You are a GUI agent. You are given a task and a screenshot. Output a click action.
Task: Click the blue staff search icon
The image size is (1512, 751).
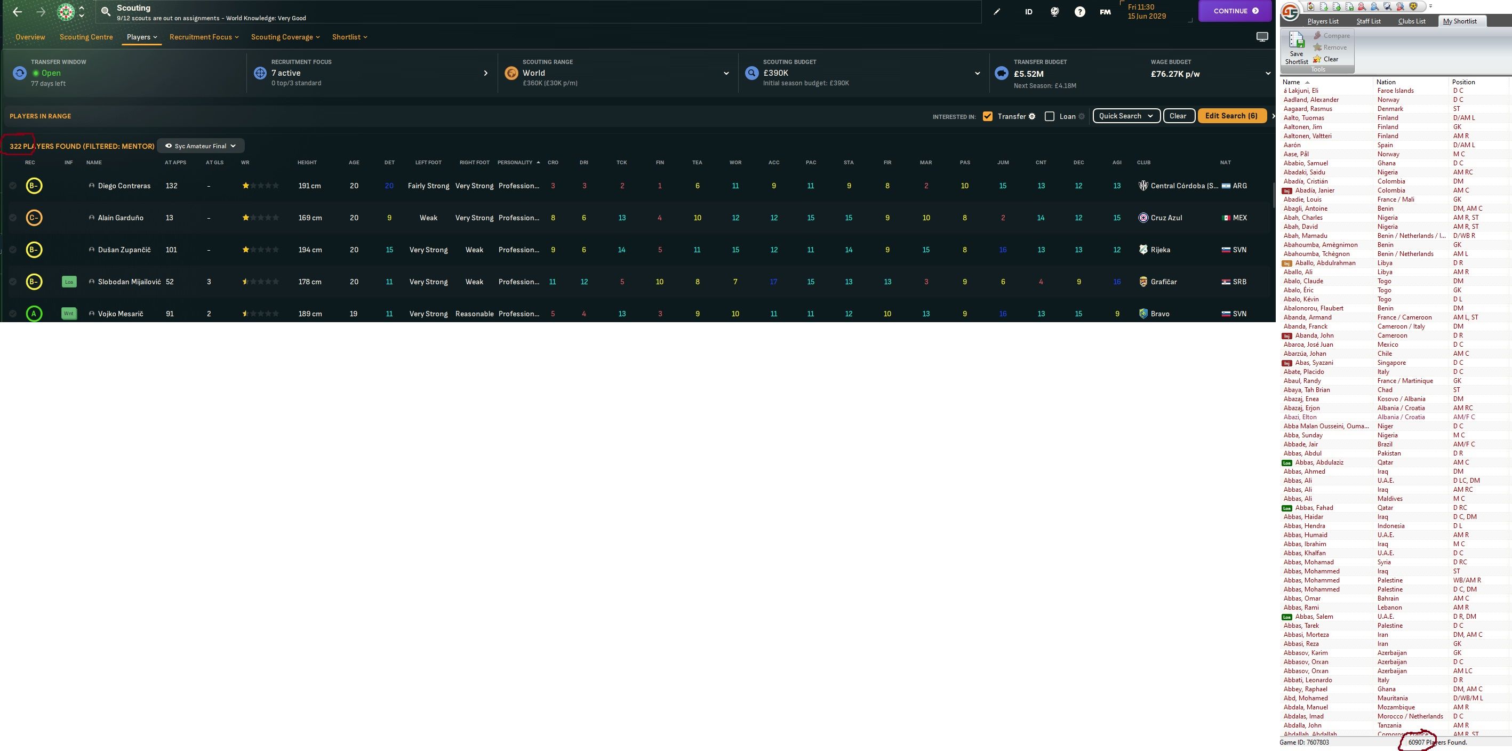point(1374,6)
